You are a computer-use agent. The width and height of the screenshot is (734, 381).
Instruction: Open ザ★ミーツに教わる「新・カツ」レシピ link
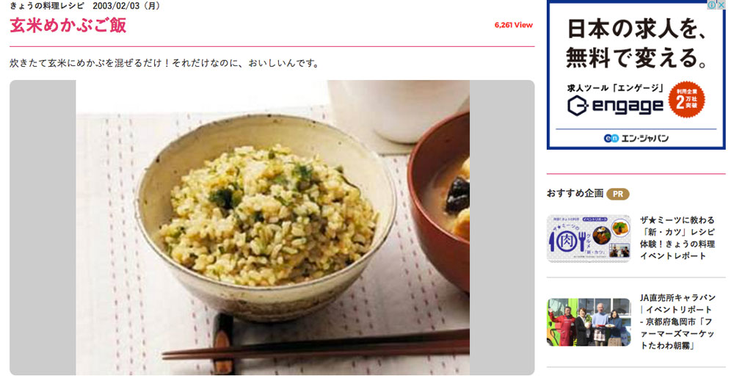coord(677,238)
